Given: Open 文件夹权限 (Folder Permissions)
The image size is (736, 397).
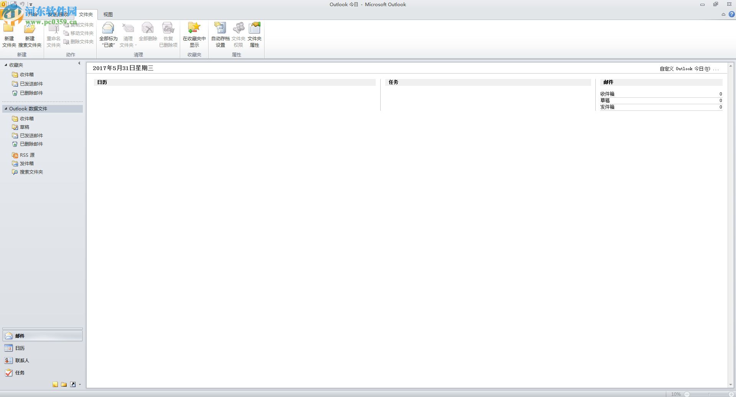Looking at the screenshot, I should pos(238,35).
